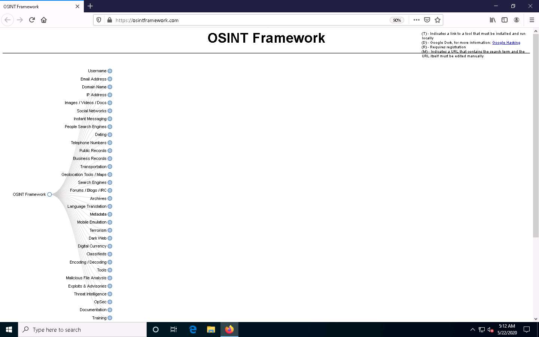
Task: Expand the IP Address node
Action: (x=110, y=95)
